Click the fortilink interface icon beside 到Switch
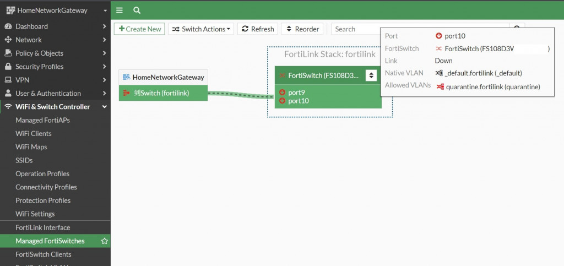Screen dimensions: 564x266 tap(126, 93)
